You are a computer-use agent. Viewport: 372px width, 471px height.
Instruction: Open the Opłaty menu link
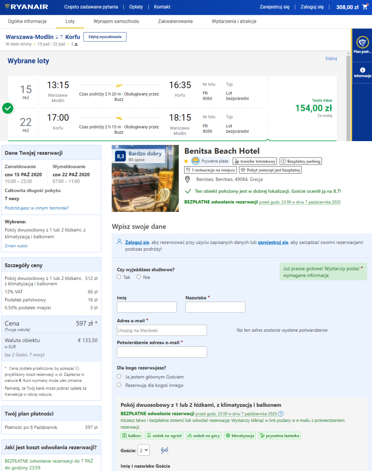[136, 7]
